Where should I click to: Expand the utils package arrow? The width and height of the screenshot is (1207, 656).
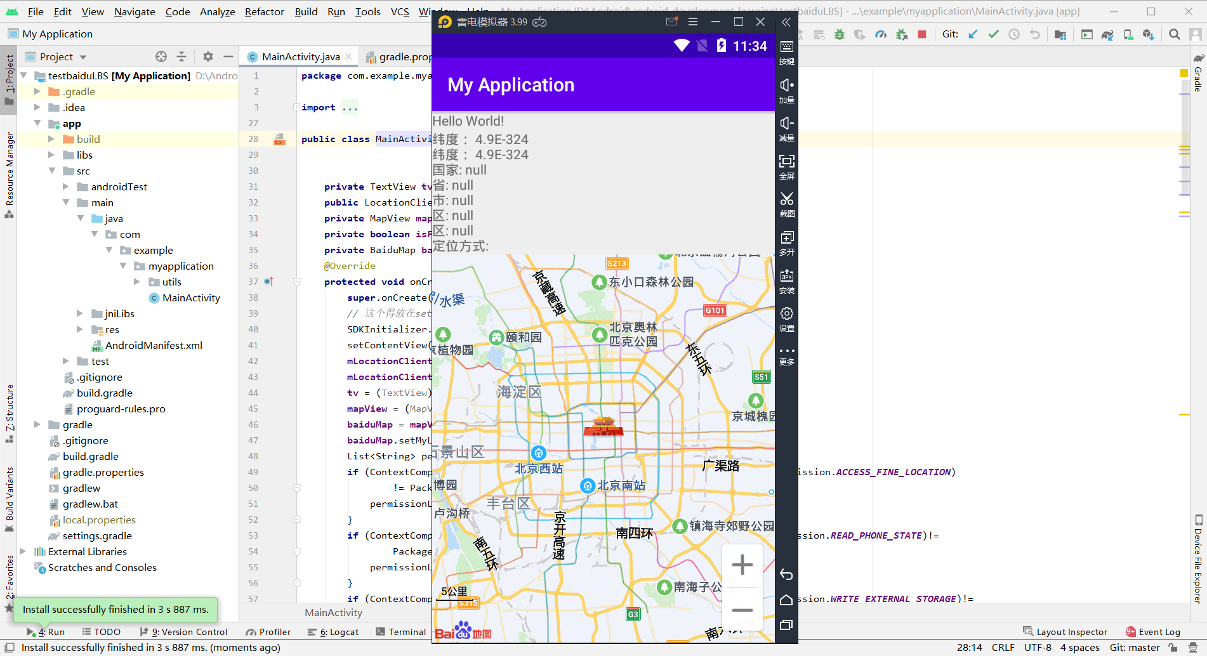point(137,282)
